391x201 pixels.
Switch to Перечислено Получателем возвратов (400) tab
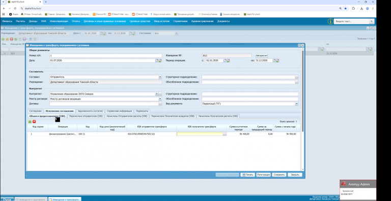173,116
